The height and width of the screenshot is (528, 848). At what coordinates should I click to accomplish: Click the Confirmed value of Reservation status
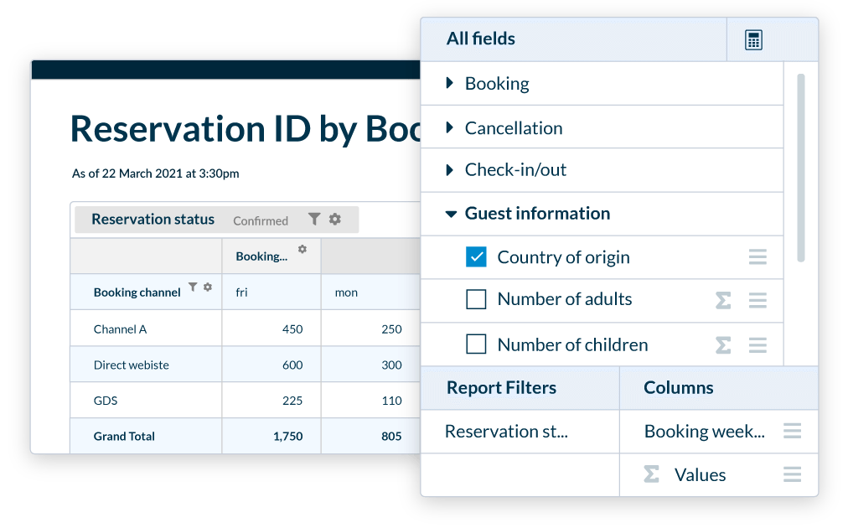point(261,220)
